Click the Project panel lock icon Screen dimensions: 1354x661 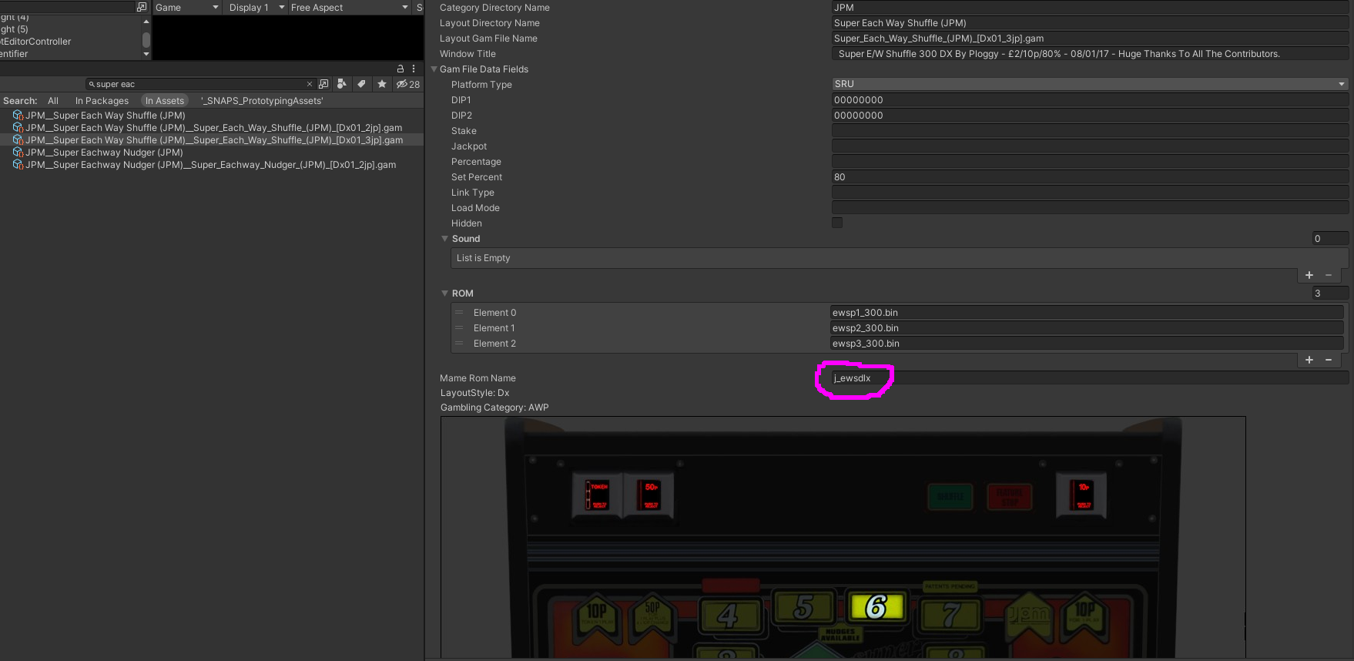pyautogui.click(x=400, y=69)
